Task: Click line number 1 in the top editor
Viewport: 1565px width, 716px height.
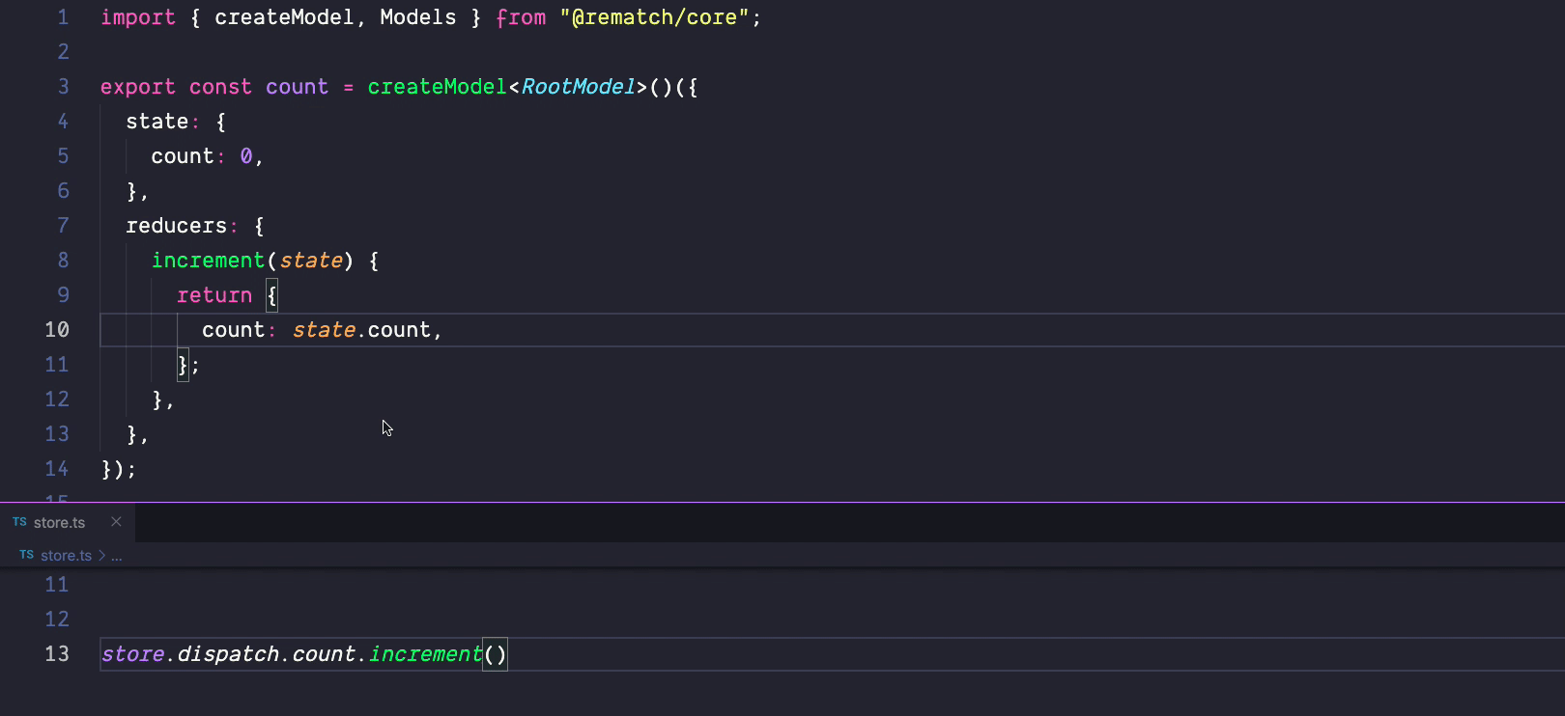Action: [x=63, y=17]
